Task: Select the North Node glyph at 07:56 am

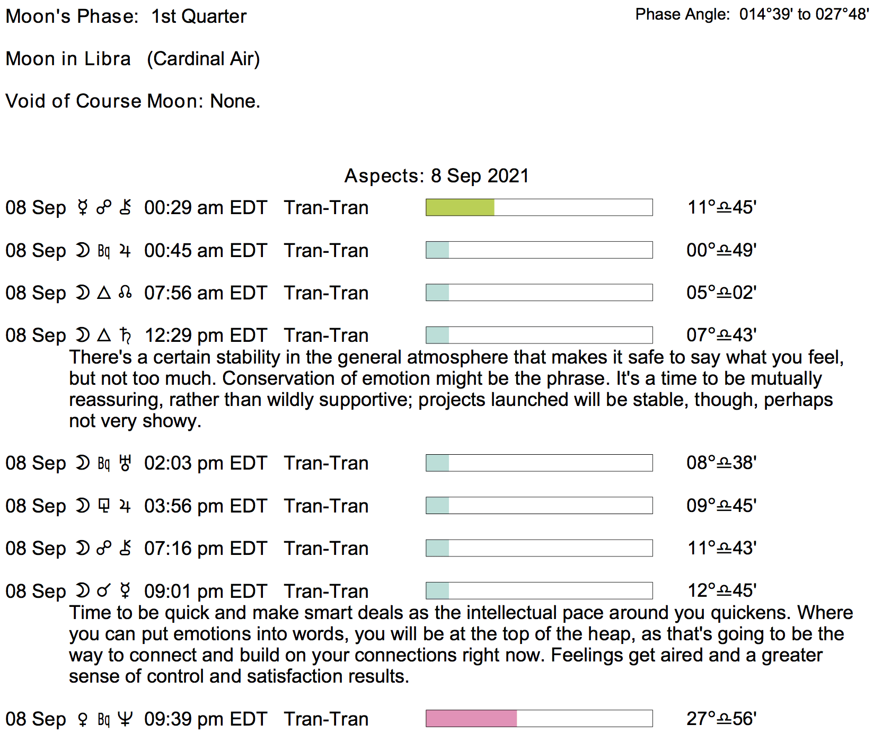Action: point(125,293)
